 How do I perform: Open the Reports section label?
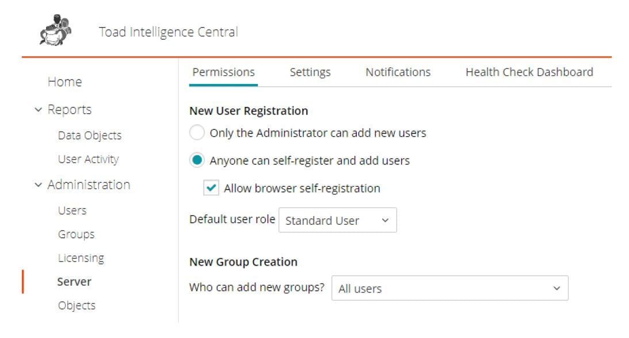tap(70, 110)
